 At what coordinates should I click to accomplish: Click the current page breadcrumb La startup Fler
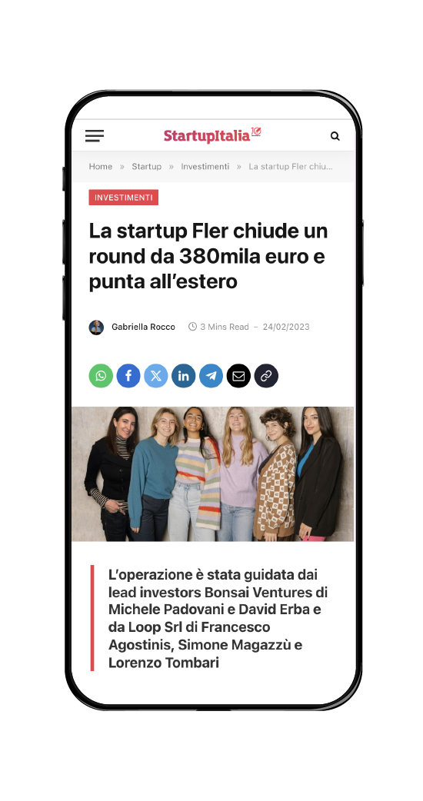point(291,167)
